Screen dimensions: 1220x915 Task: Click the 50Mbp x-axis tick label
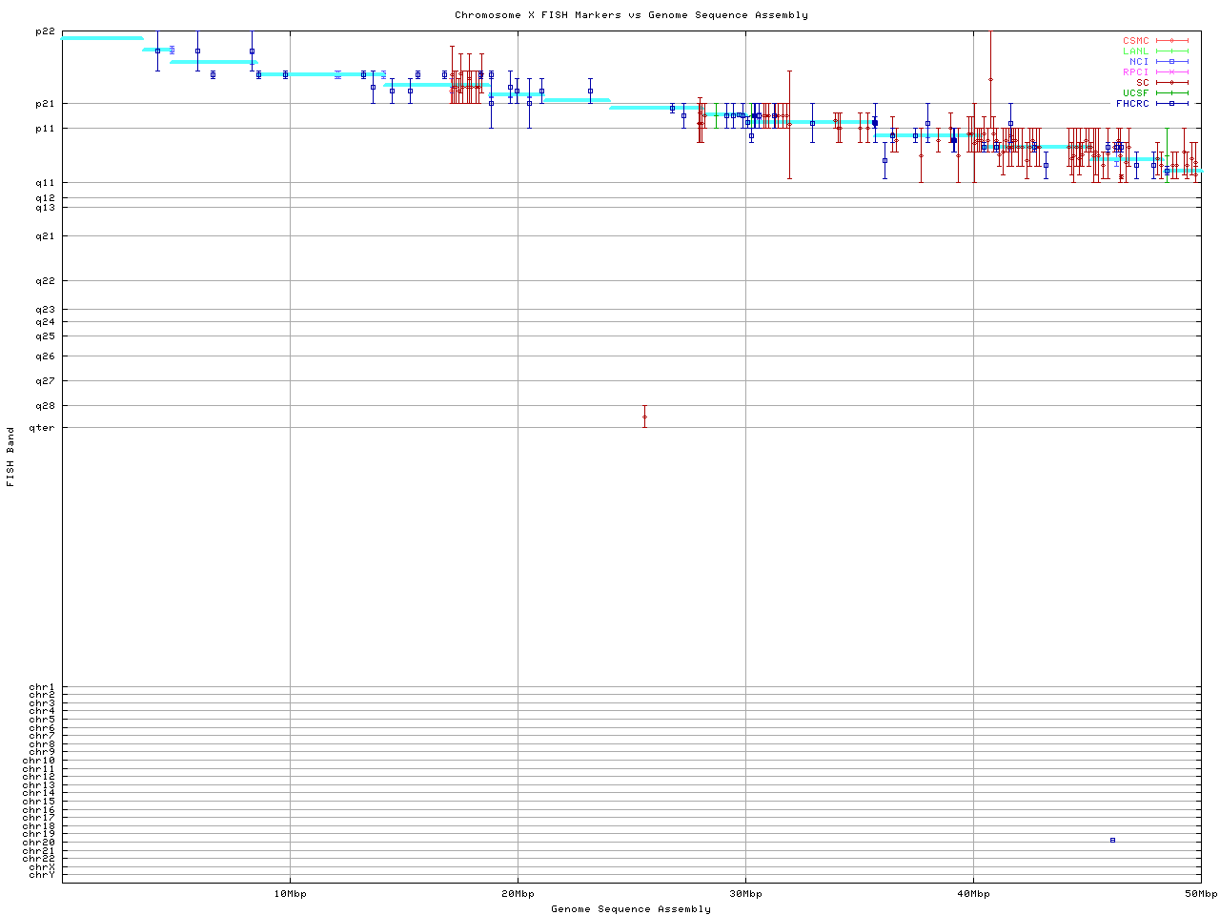[1201, 894]
